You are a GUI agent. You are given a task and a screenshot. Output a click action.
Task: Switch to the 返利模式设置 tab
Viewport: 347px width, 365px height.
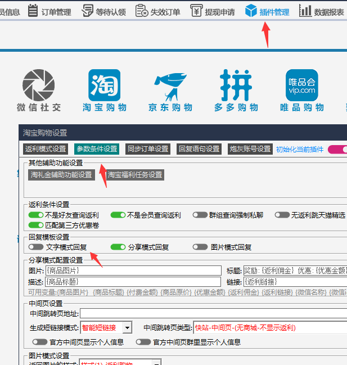pyautogui.click(x=46, y=149)
